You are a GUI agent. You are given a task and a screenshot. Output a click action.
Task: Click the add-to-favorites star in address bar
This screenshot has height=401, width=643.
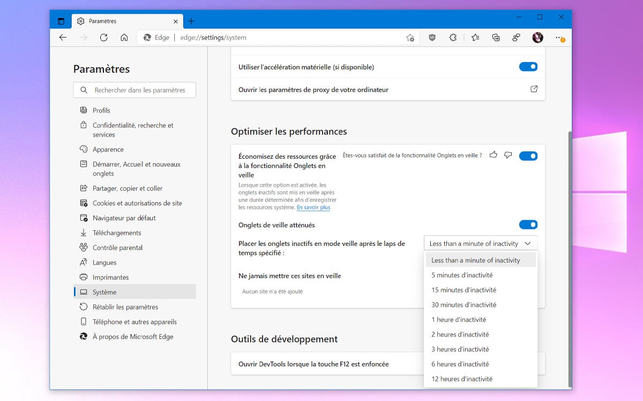pyautogui.click(x=410, y=37)
